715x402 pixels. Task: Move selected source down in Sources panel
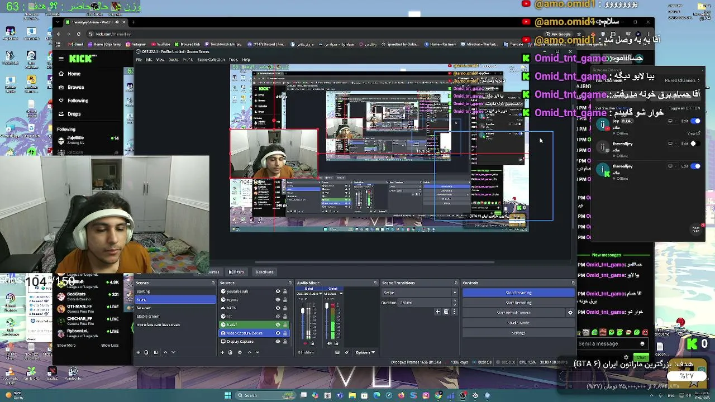click(x=258, y=352)
